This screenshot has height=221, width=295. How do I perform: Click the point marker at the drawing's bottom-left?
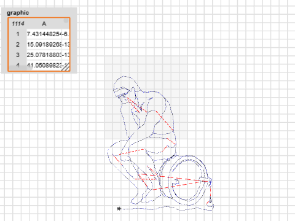(119, 209)
